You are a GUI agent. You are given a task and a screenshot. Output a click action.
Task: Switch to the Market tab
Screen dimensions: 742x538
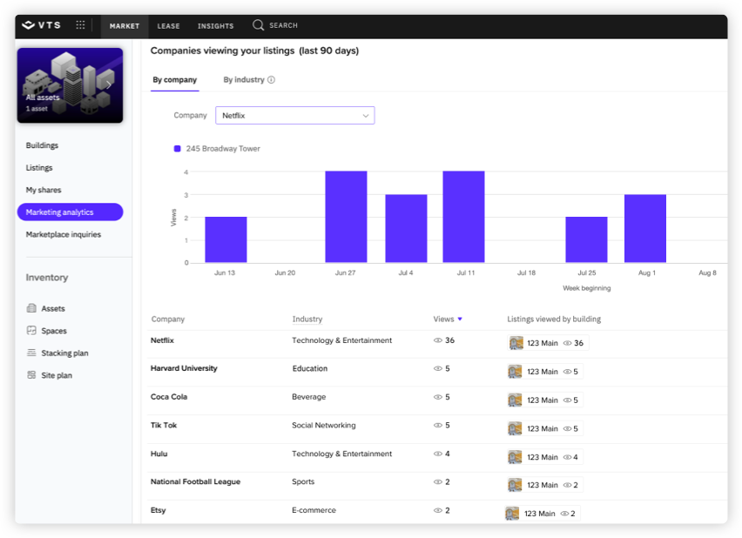pyautogui.click(x=125, y=26)
